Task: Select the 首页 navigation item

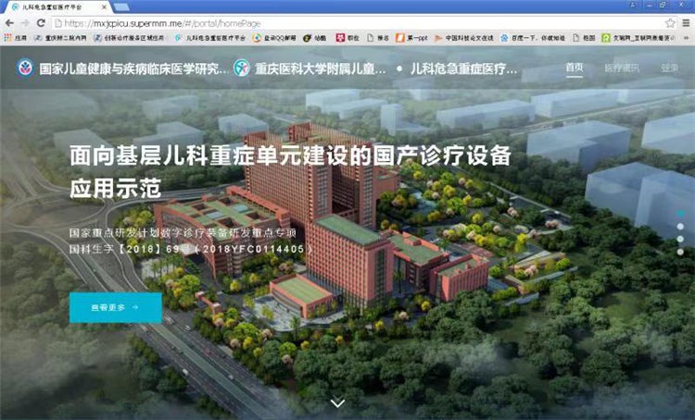Action: click(x=575, y=68)
